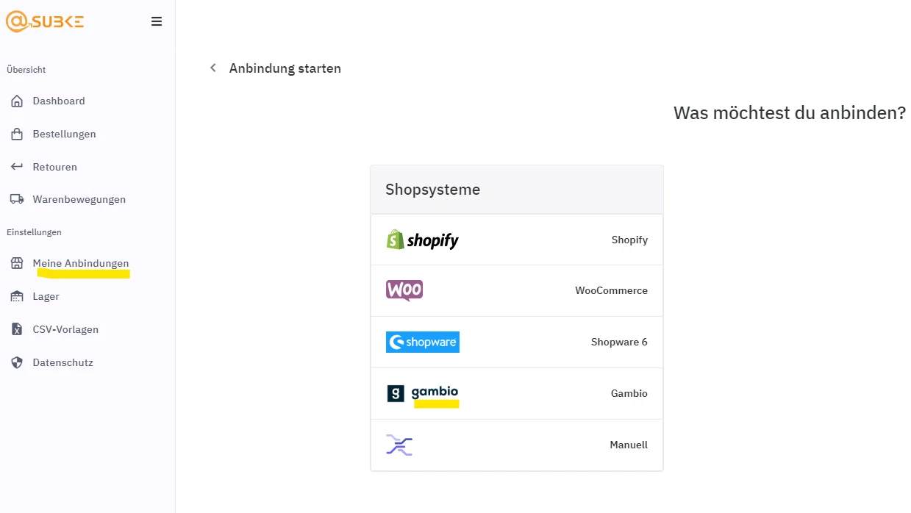Image resolution: width=911 pixels, height=513 pixels.
Task: Click the Warenbewegungen truck icon
Action: coord(17,199)
